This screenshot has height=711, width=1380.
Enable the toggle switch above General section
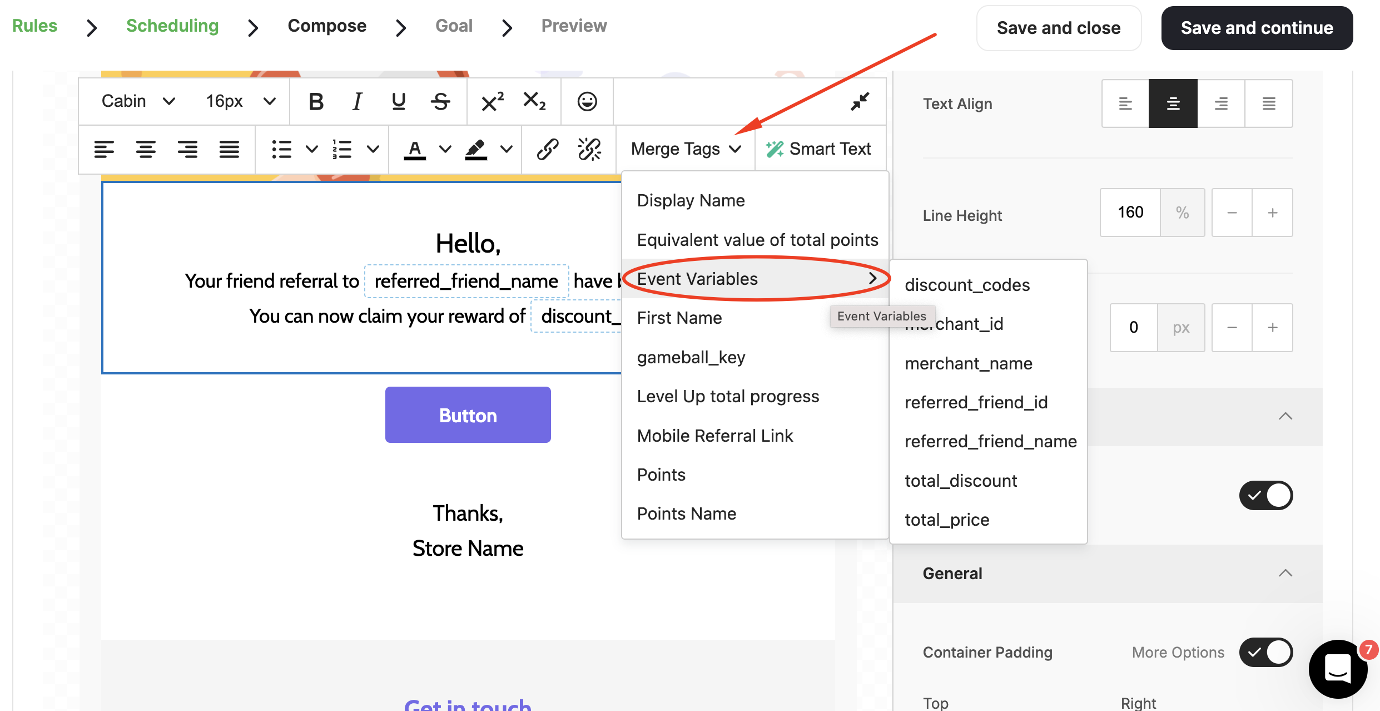click(x=1266, y=495)
